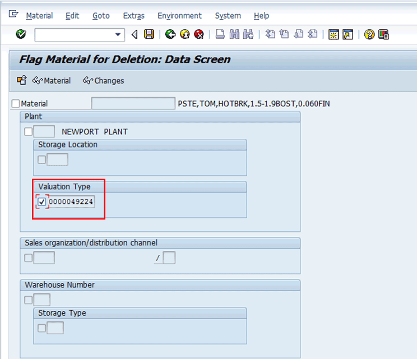This screenshot has width=417, height=359.
Task: Open the Environment menu
Action: [179, 16]
